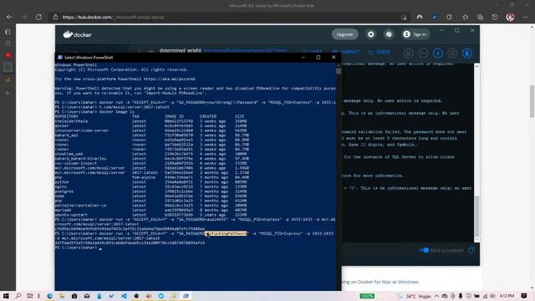Open container in browser icon button
Image resolution: width=535 pixels, height=301 pixels.
[409, 54]
